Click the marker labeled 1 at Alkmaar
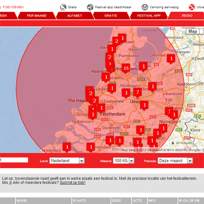 click(x=112, y=49)
